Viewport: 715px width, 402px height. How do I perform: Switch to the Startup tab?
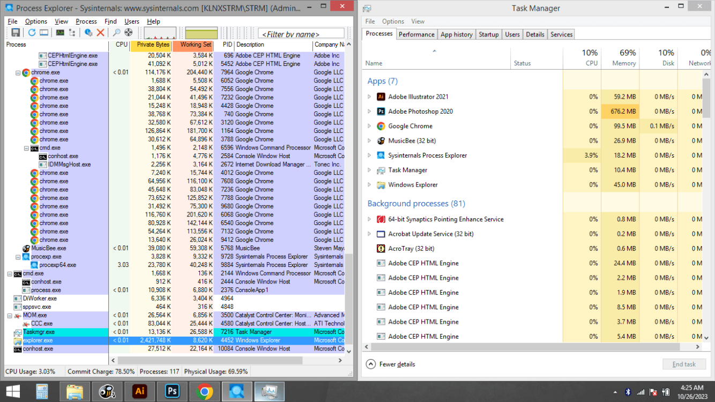click(x=488, y=34)
